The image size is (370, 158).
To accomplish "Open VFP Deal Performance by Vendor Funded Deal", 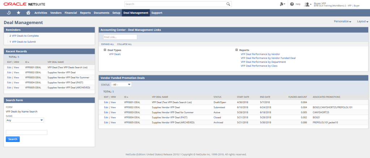I will point(268,58).
